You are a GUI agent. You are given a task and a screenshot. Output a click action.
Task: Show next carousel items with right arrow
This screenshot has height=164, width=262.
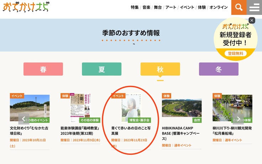238,119
